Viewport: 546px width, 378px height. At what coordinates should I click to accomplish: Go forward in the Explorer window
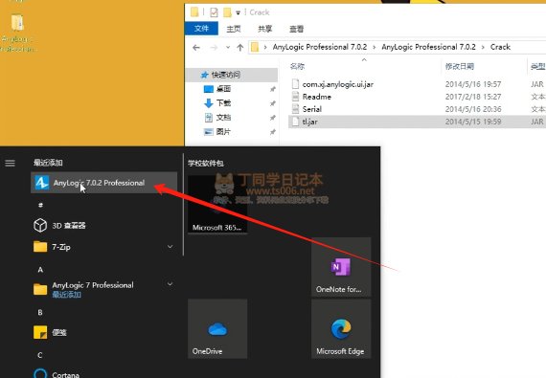[214, 47]
